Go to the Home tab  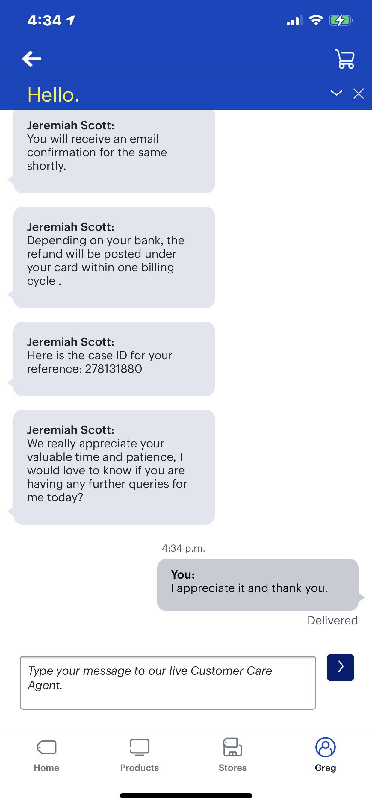47,767
